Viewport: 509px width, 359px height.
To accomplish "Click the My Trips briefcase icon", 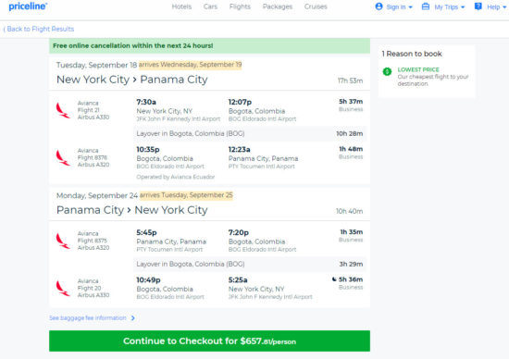I will [x=426, y=6].
